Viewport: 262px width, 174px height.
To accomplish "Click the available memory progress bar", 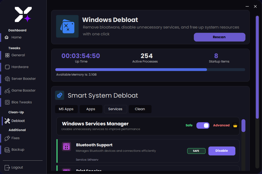I will coord(150,70).
